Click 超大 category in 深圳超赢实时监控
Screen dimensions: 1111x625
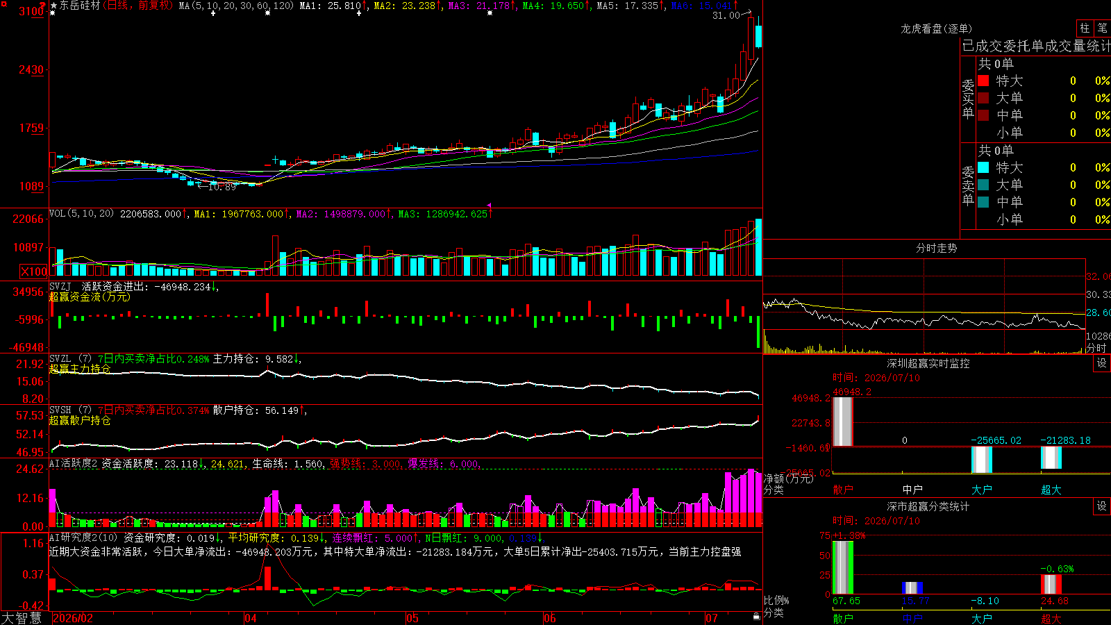[x=1051, y=490]
